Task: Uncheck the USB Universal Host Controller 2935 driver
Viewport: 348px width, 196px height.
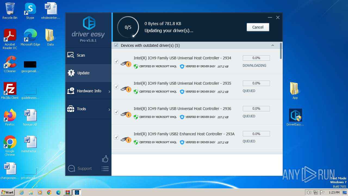Action: click(116, 87)
